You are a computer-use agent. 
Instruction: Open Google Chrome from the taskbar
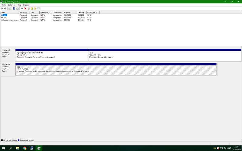25,148
